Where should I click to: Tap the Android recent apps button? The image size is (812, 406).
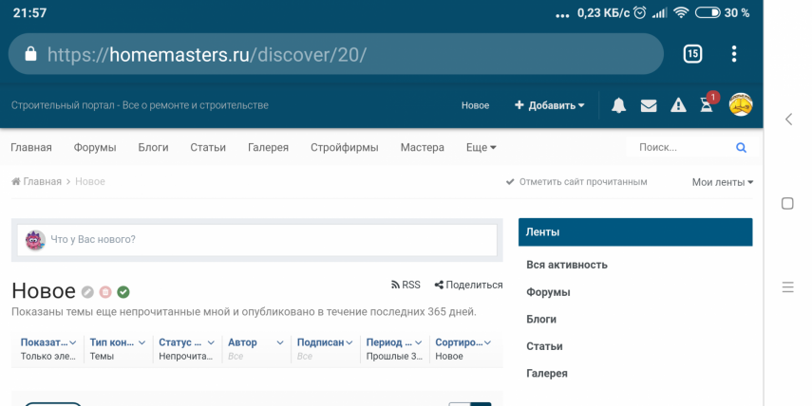(787, 287)
